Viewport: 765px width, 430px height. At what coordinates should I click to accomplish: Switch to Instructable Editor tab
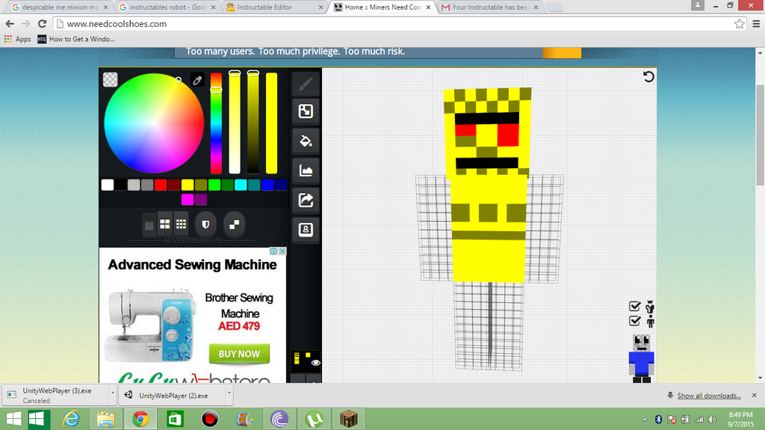(275, 7)
